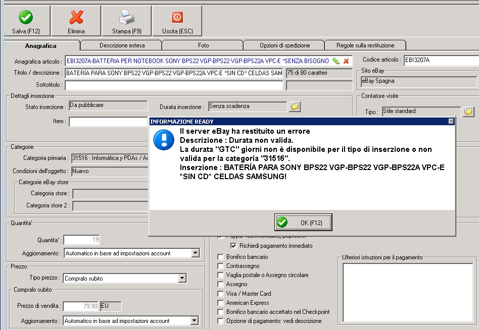This screenshot has width=479, height=330.
Task: Click the Durata inserzione field Senza scadenza
Action: [x=248, y=106]
